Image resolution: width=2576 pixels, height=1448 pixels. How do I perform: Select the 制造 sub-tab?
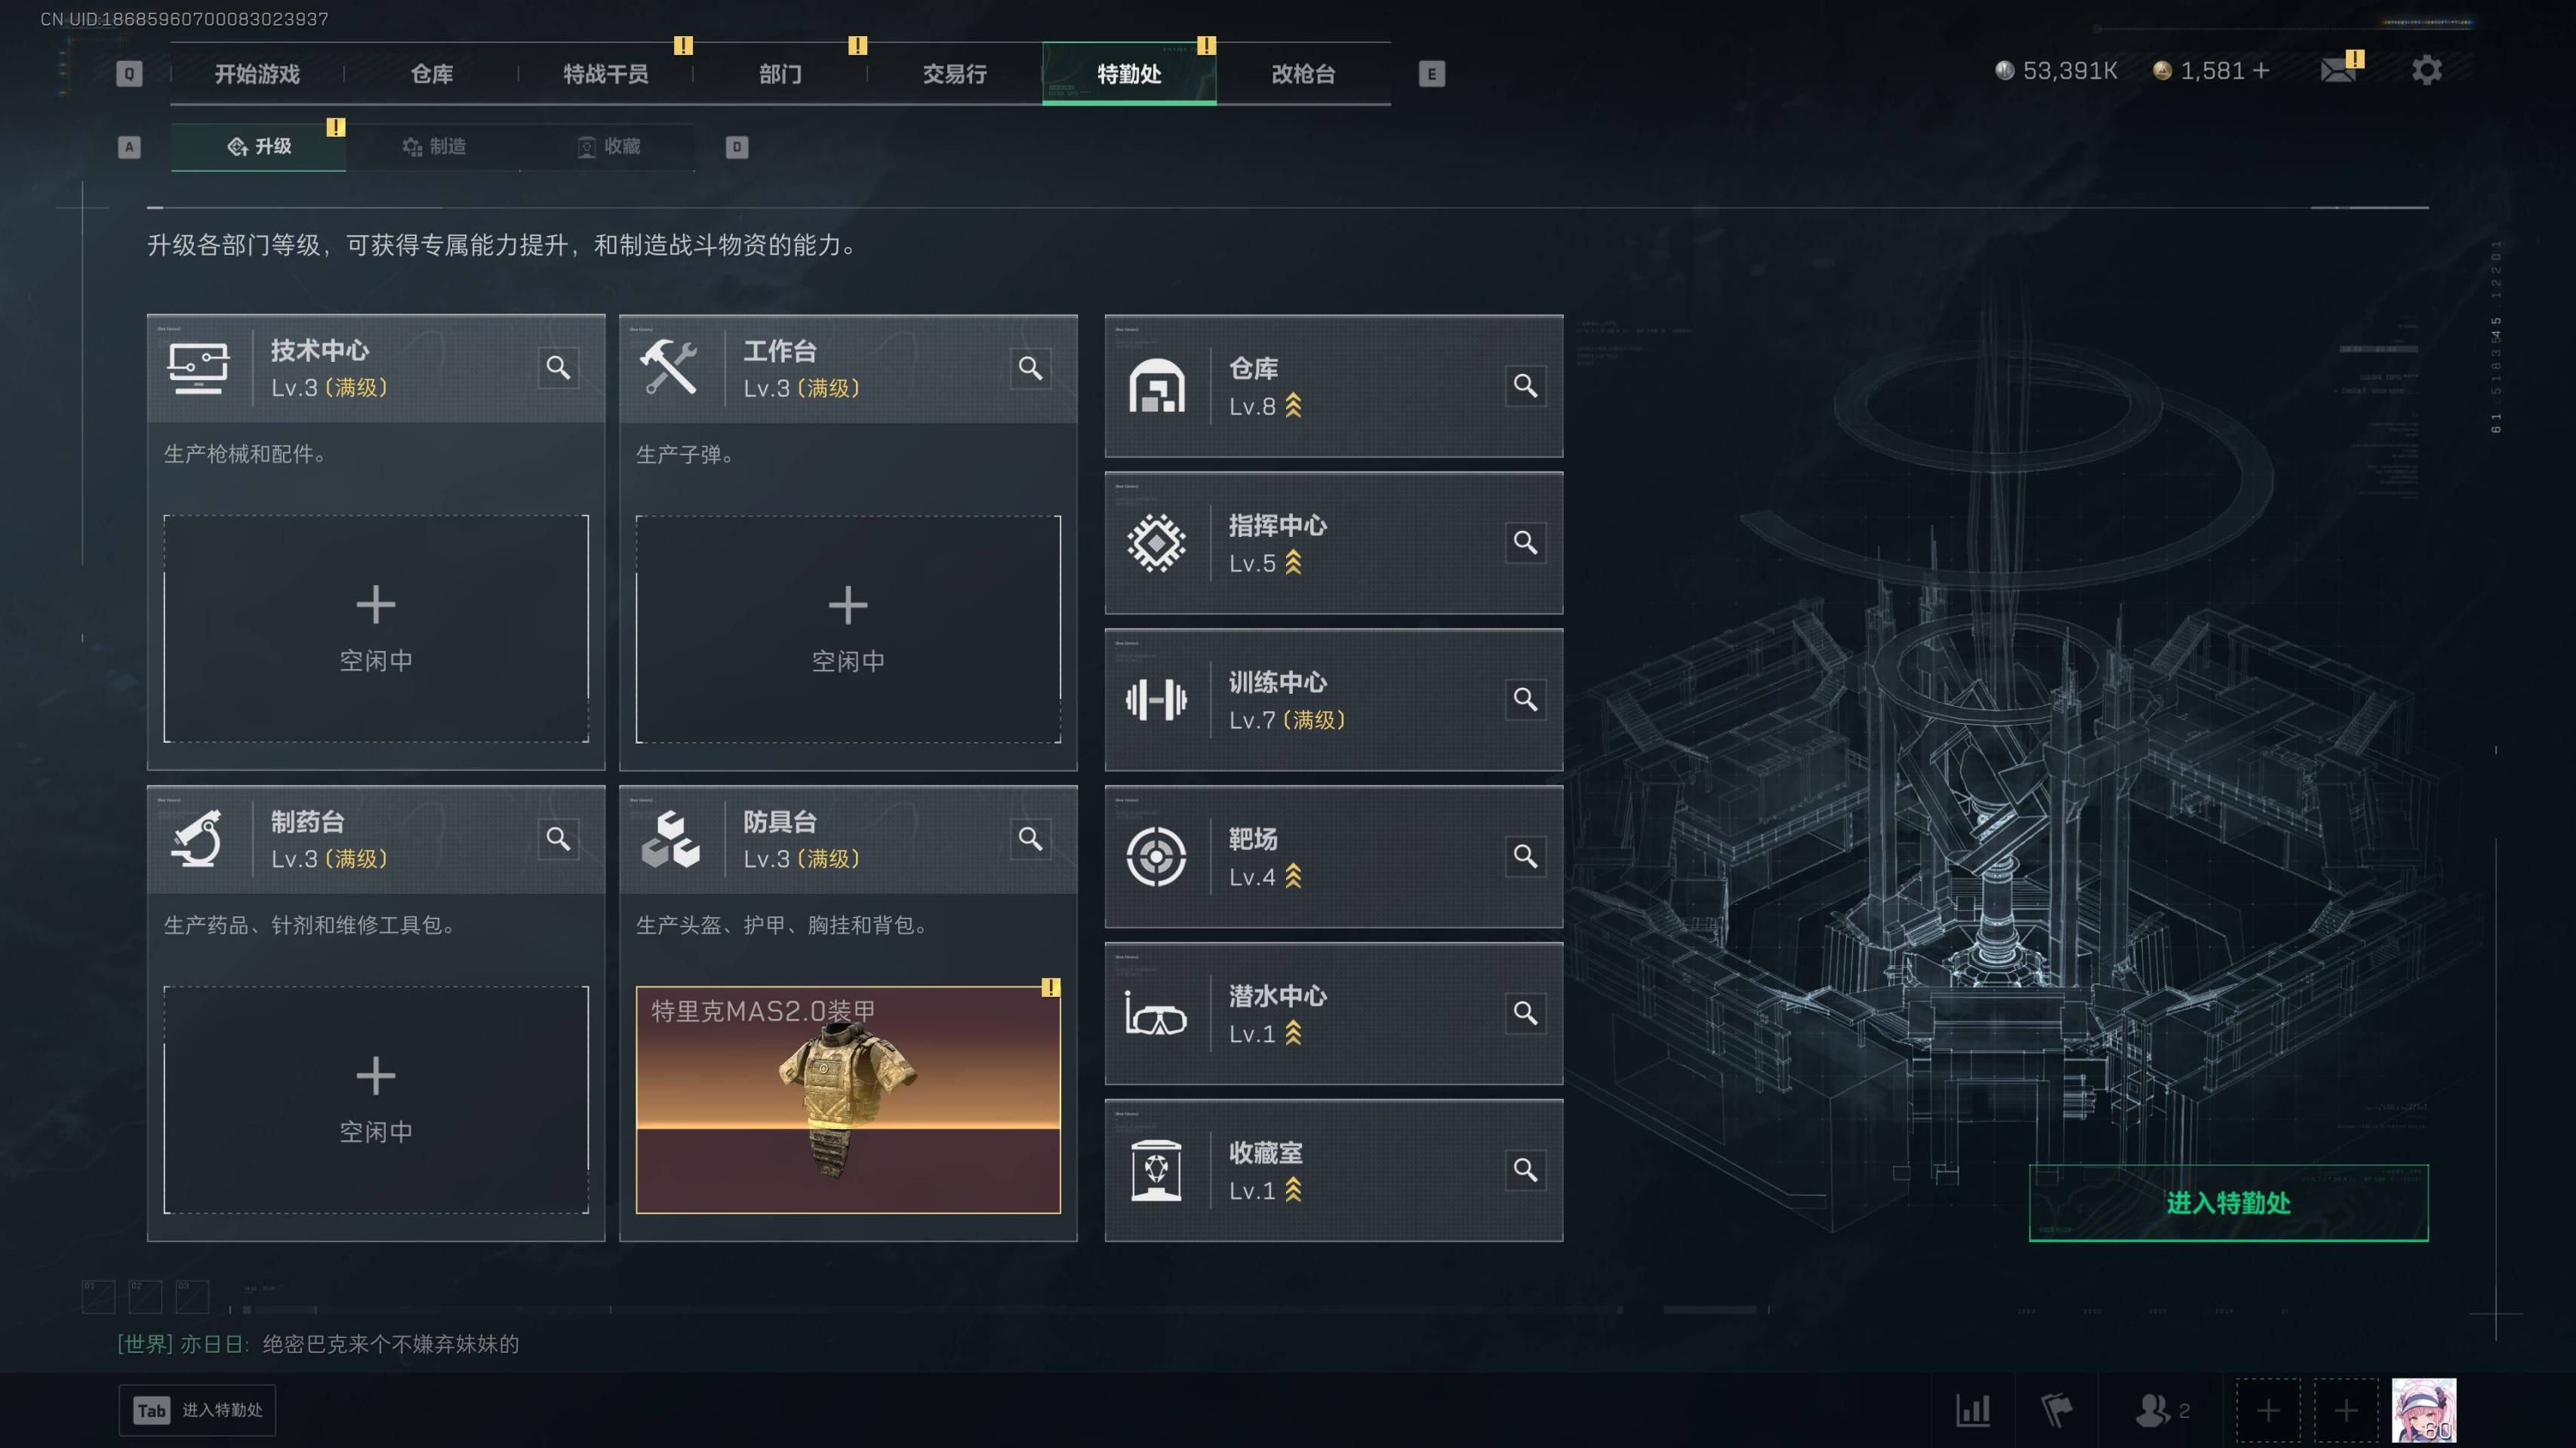tap(434, 147)
